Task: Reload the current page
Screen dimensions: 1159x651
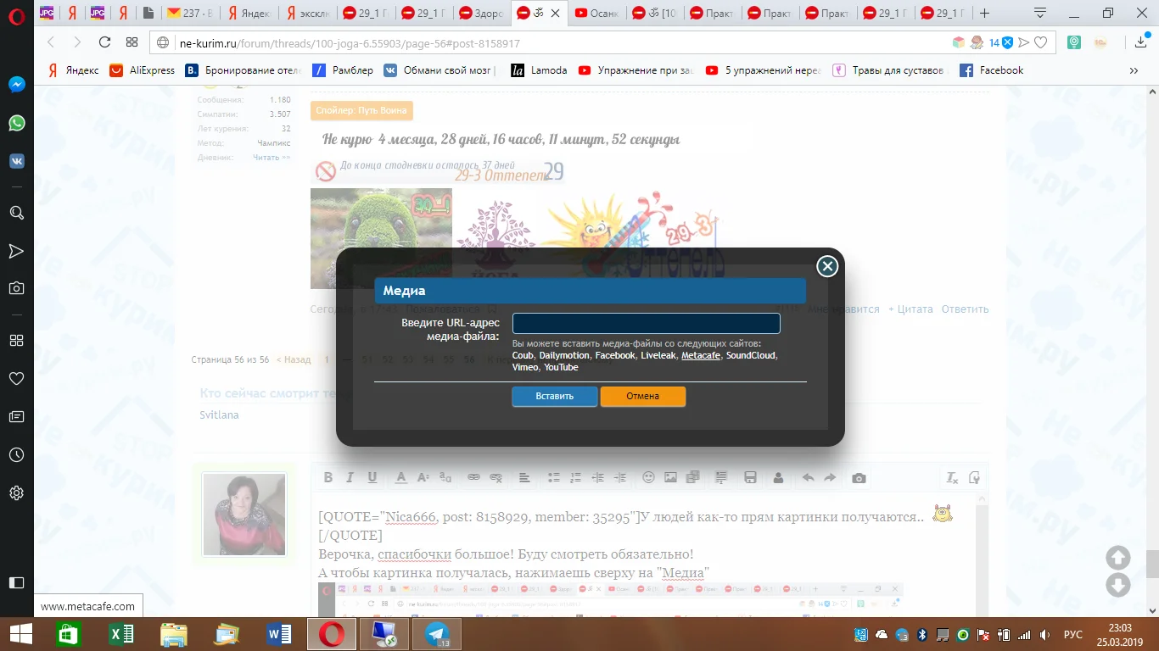Action: coord(104,42)
